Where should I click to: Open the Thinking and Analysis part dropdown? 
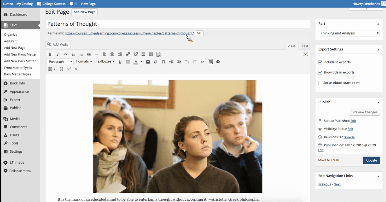tap(349, 33)
